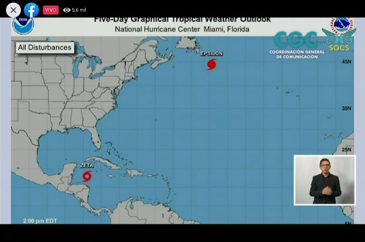
Task: Click the eye-shaped viewers icon
Action: pos(67,10)
